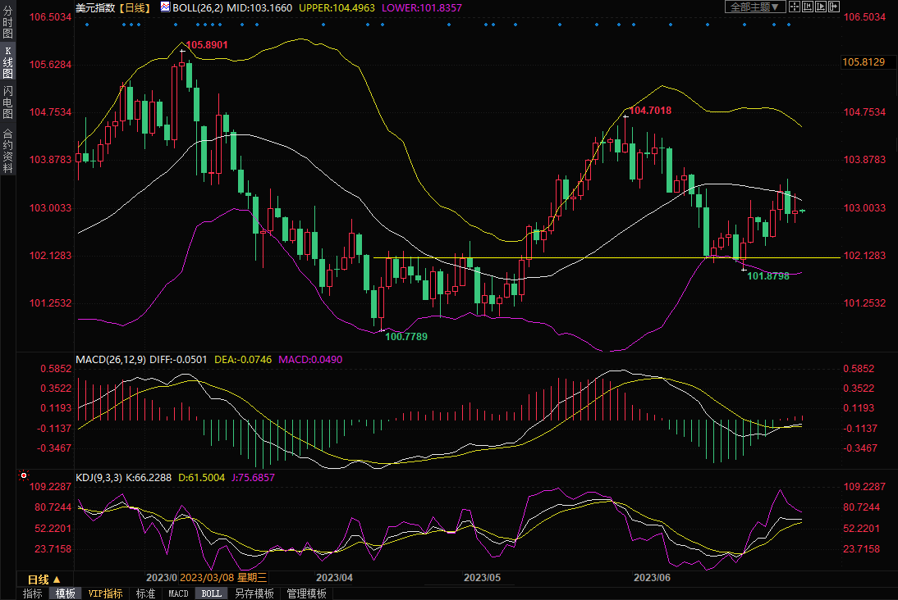Viewport: 898px width, 600px height.
Task: Open the 全部主题 dropdown
Action: pyautogui.click(x=754, y=7)
